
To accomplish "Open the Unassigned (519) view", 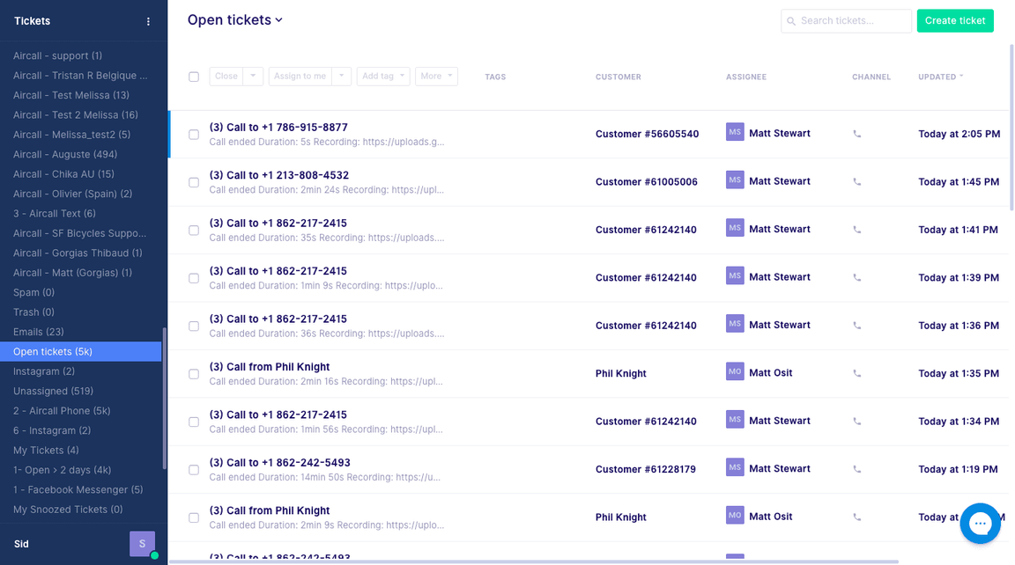I will pos(53,391).
